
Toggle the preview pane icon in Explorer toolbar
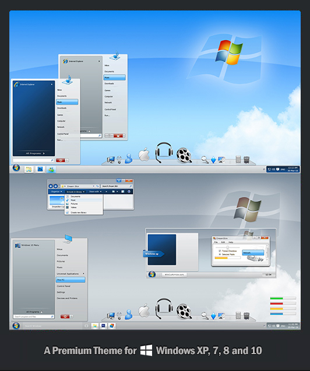(122, 192)
